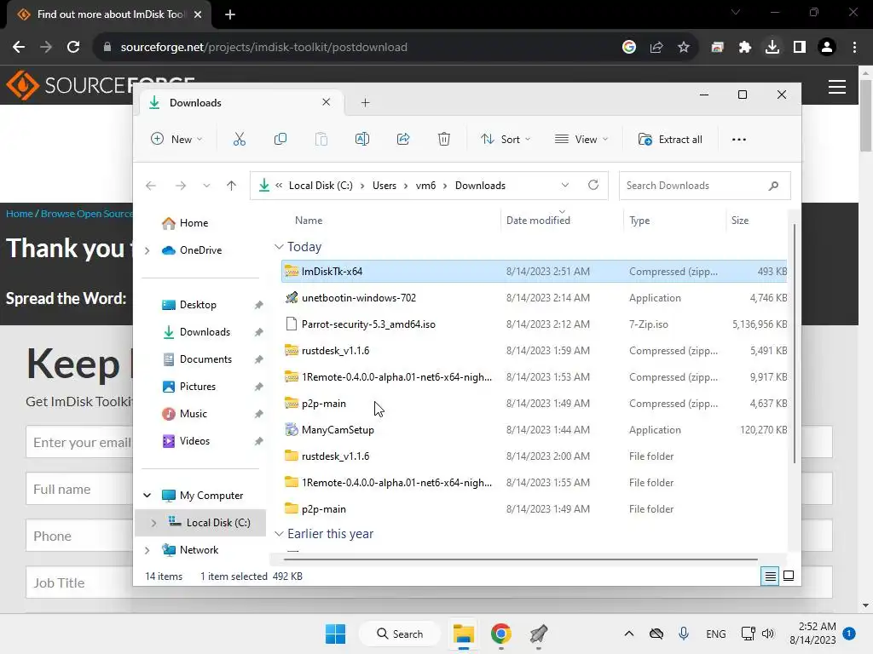Expand Network tree node

(x=147, y=550)
